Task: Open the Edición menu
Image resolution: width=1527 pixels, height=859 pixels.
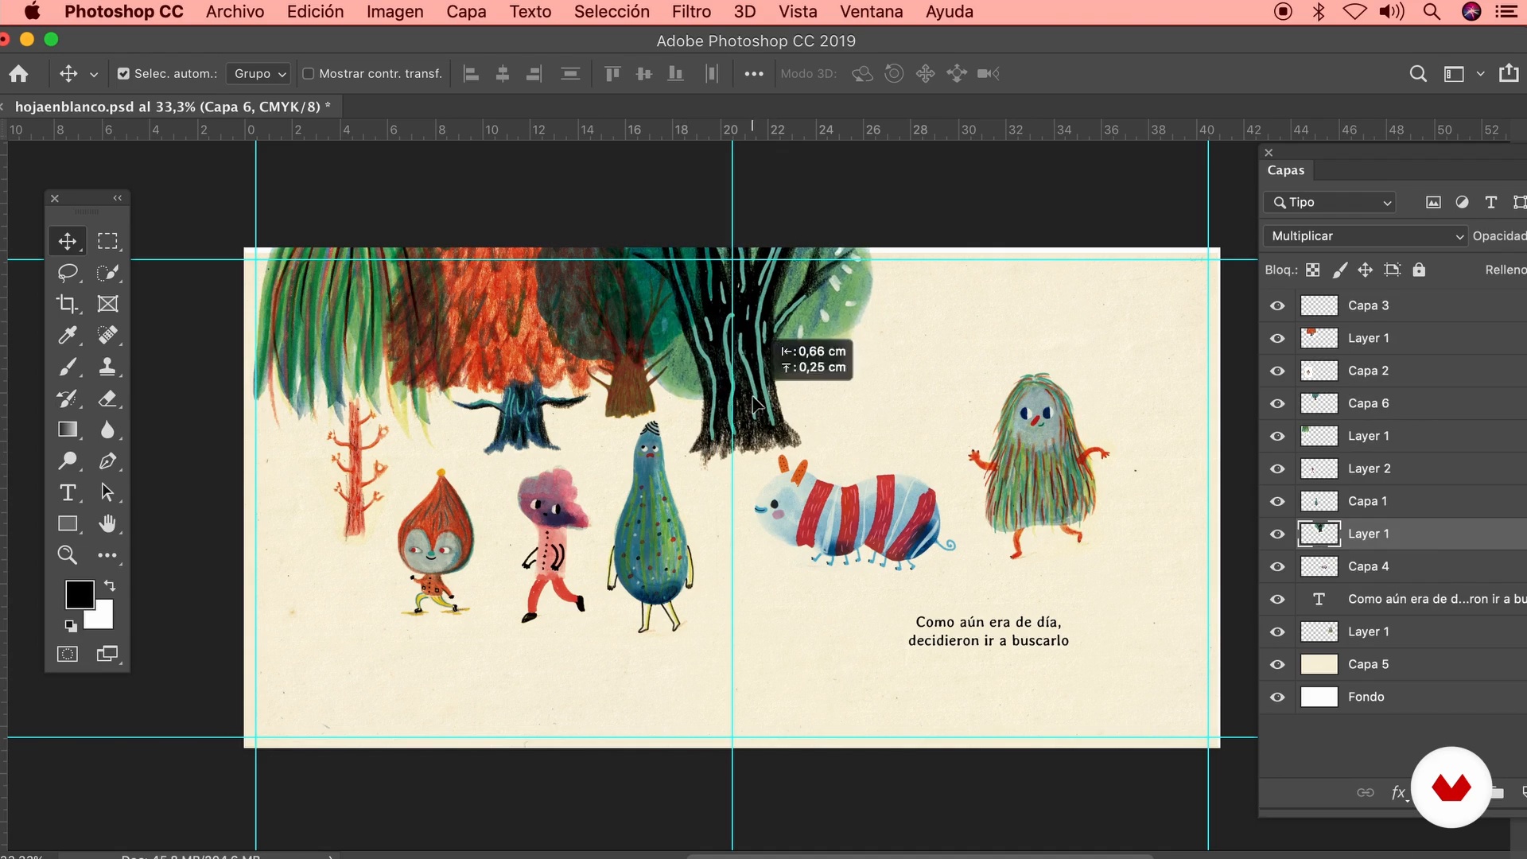Action: 315,12
